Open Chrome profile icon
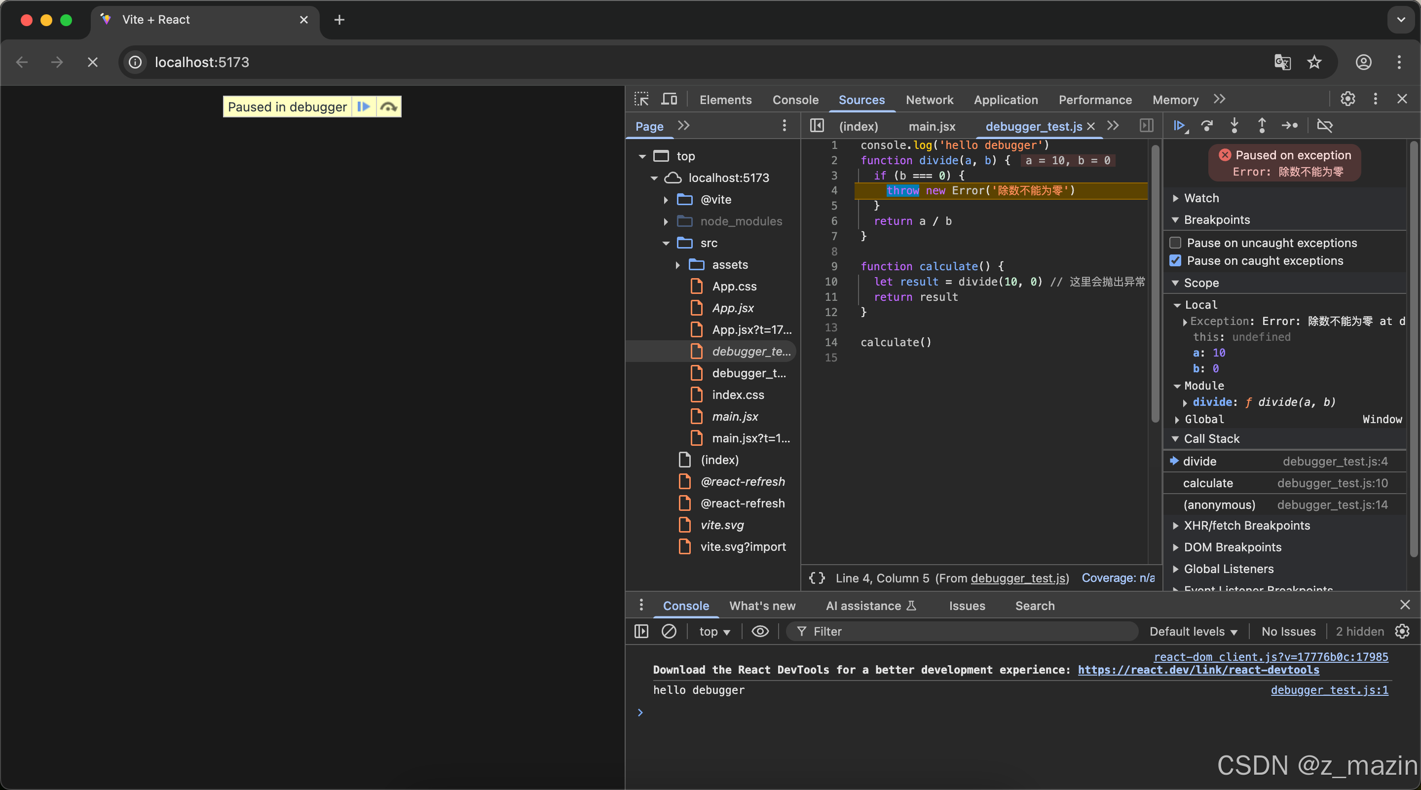The image size is (1421, 790). 1363,62
